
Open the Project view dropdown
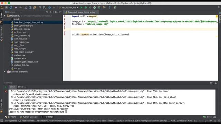coord(13,12)
